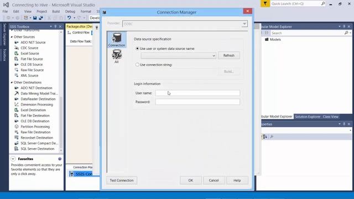Click the Tabular Model Explorer search magnifier icon
This screenshot has width=354, height=199.
[x=346, y=33]
